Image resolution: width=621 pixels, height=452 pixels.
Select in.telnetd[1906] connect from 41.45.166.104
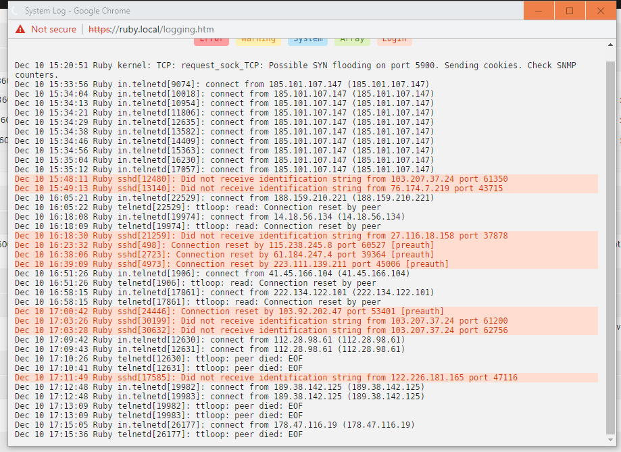pos(212,274)
